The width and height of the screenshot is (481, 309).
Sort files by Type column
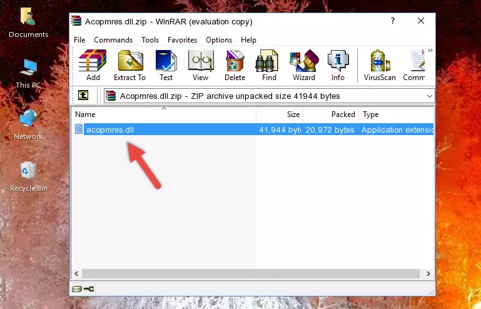(x=397, y=114)
